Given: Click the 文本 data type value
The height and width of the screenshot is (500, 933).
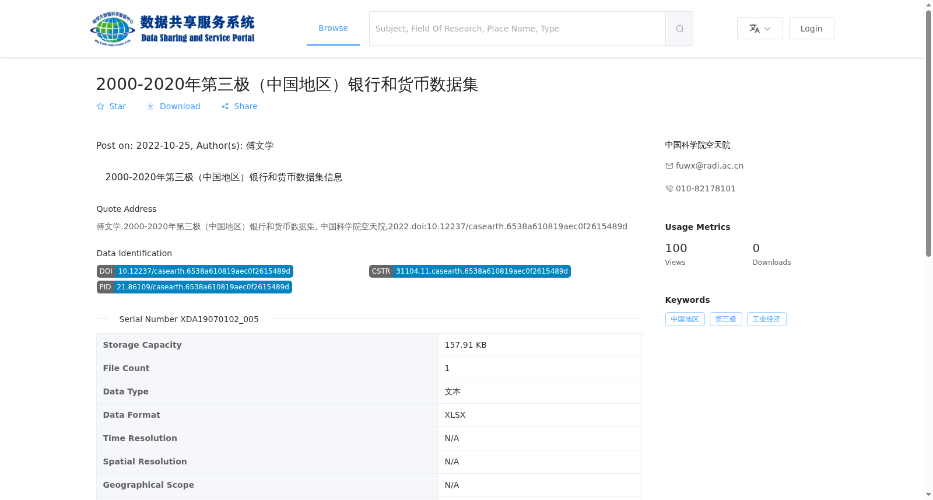Looking at the screenshot, I should click(453, 391).
